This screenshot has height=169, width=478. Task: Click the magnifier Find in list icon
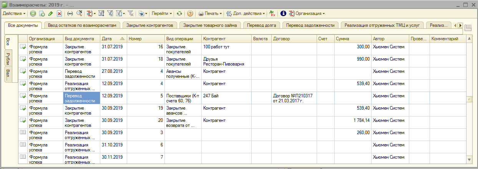click(79, 13)
